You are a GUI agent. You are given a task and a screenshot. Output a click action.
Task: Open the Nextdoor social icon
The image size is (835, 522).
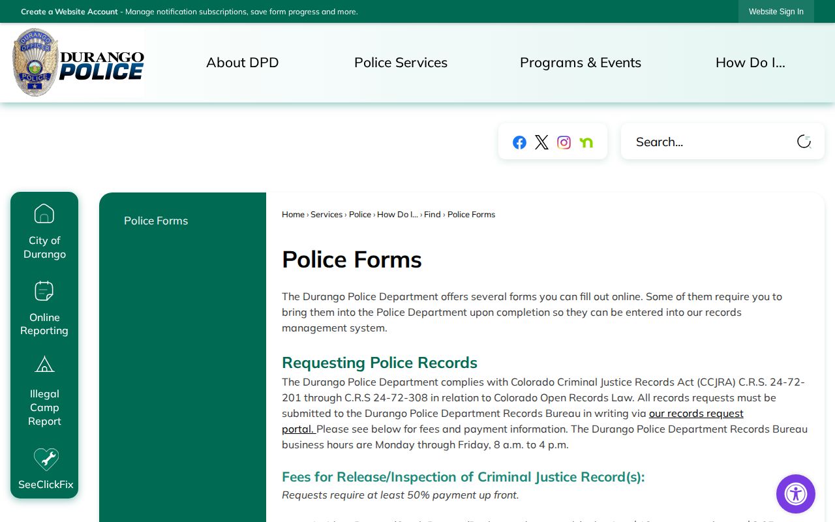pos(586,142)
